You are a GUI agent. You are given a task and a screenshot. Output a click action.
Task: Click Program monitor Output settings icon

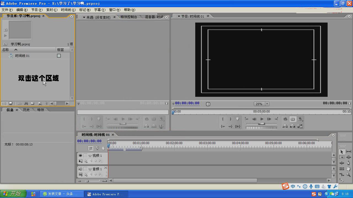pyautogui.click(x=300, y=119)
